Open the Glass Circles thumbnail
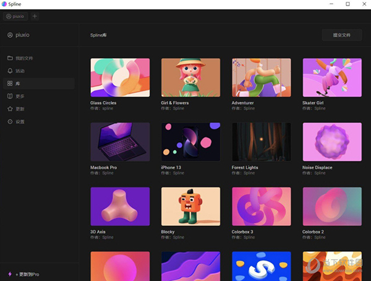 coord(120,77)
